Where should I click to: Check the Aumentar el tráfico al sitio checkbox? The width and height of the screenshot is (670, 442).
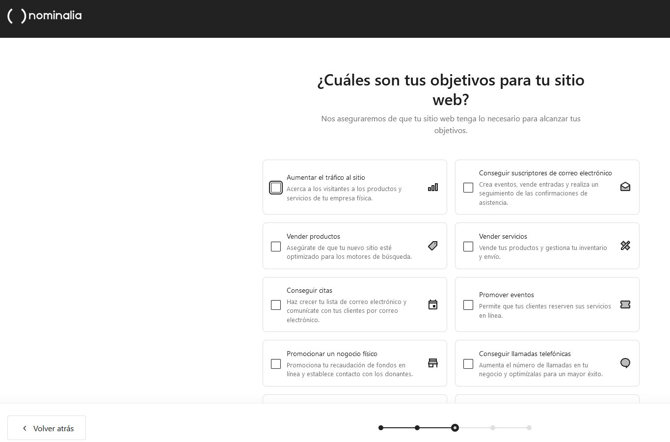pos(276,188)
